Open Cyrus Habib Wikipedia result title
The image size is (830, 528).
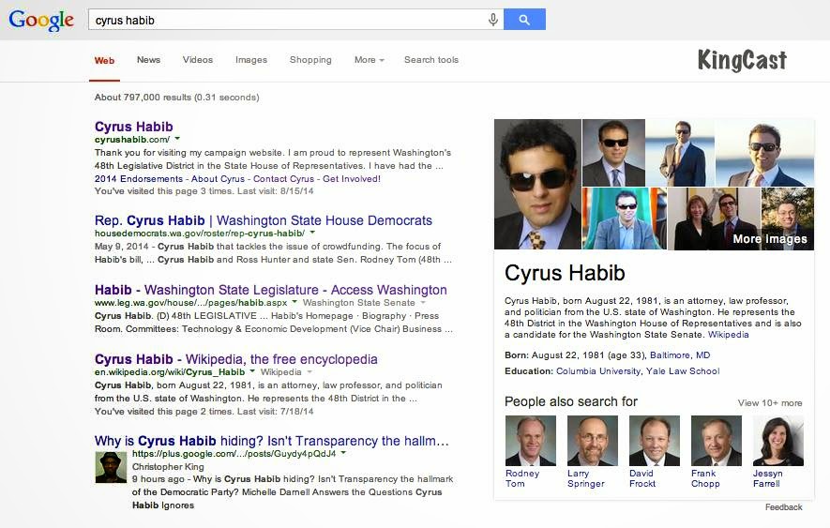(x=236, y=359)
